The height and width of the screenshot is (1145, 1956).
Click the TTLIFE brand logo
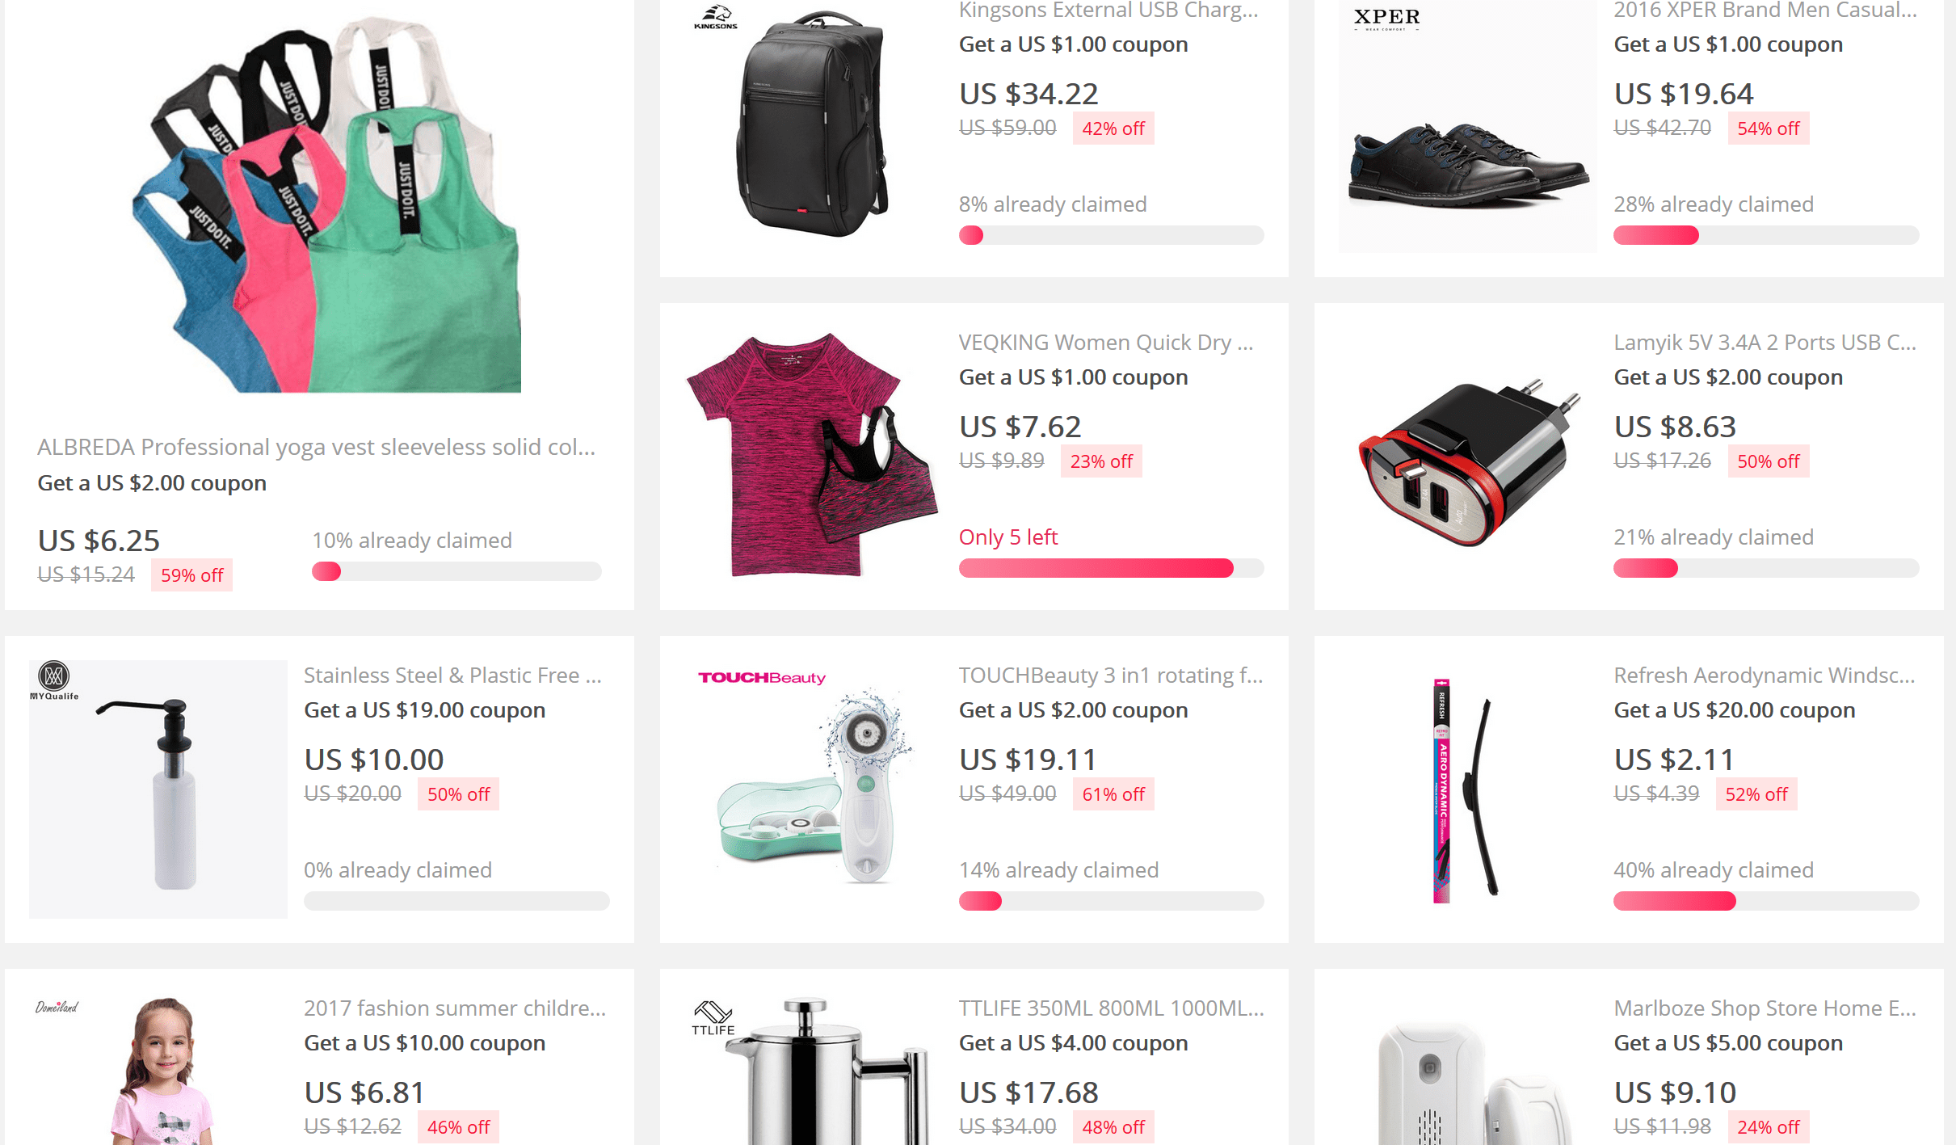tap(713, 1018)
